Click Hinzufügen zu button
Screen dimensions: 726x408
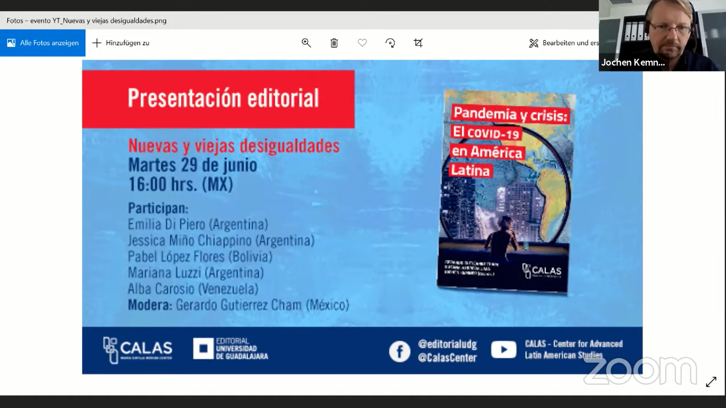121,43
